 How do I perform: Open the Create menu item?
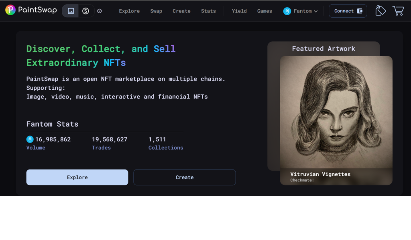click(181, 11)
